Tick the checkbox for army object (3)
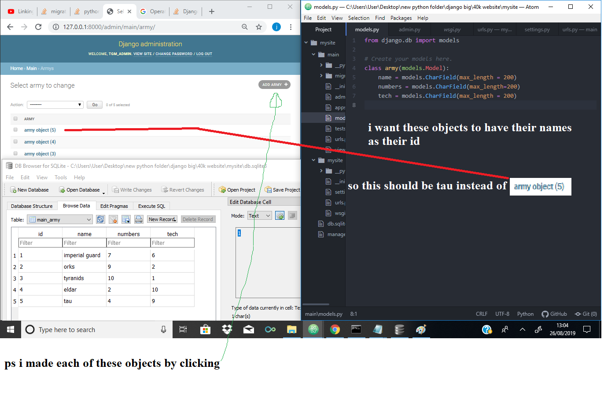 (x=15, y=153)
